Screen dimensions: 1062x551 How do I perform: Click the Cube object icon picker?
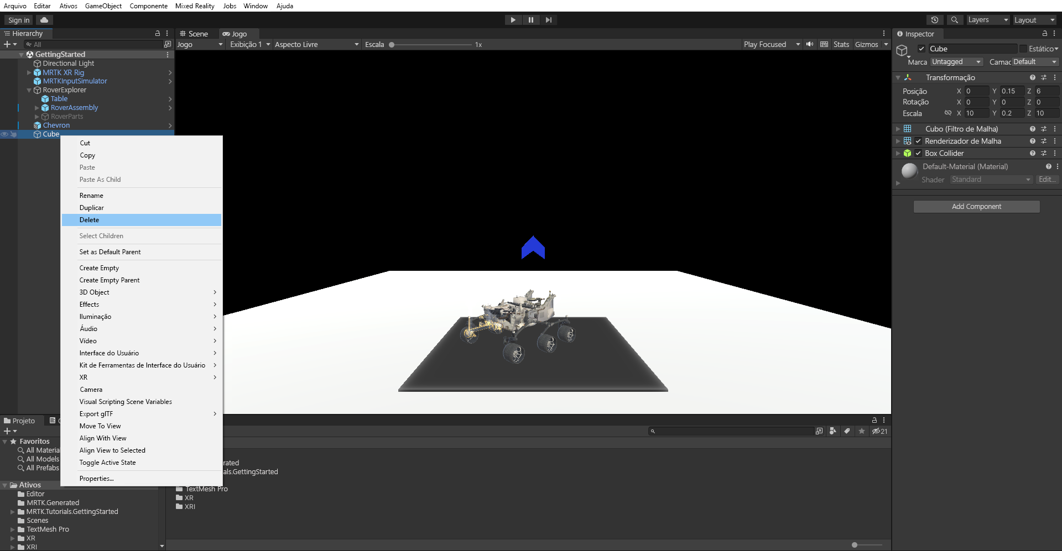(903, 51)
